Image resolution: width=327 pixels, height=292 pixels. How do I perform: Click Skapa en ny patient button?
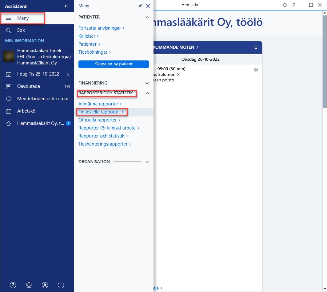click(x=114, y=64)
